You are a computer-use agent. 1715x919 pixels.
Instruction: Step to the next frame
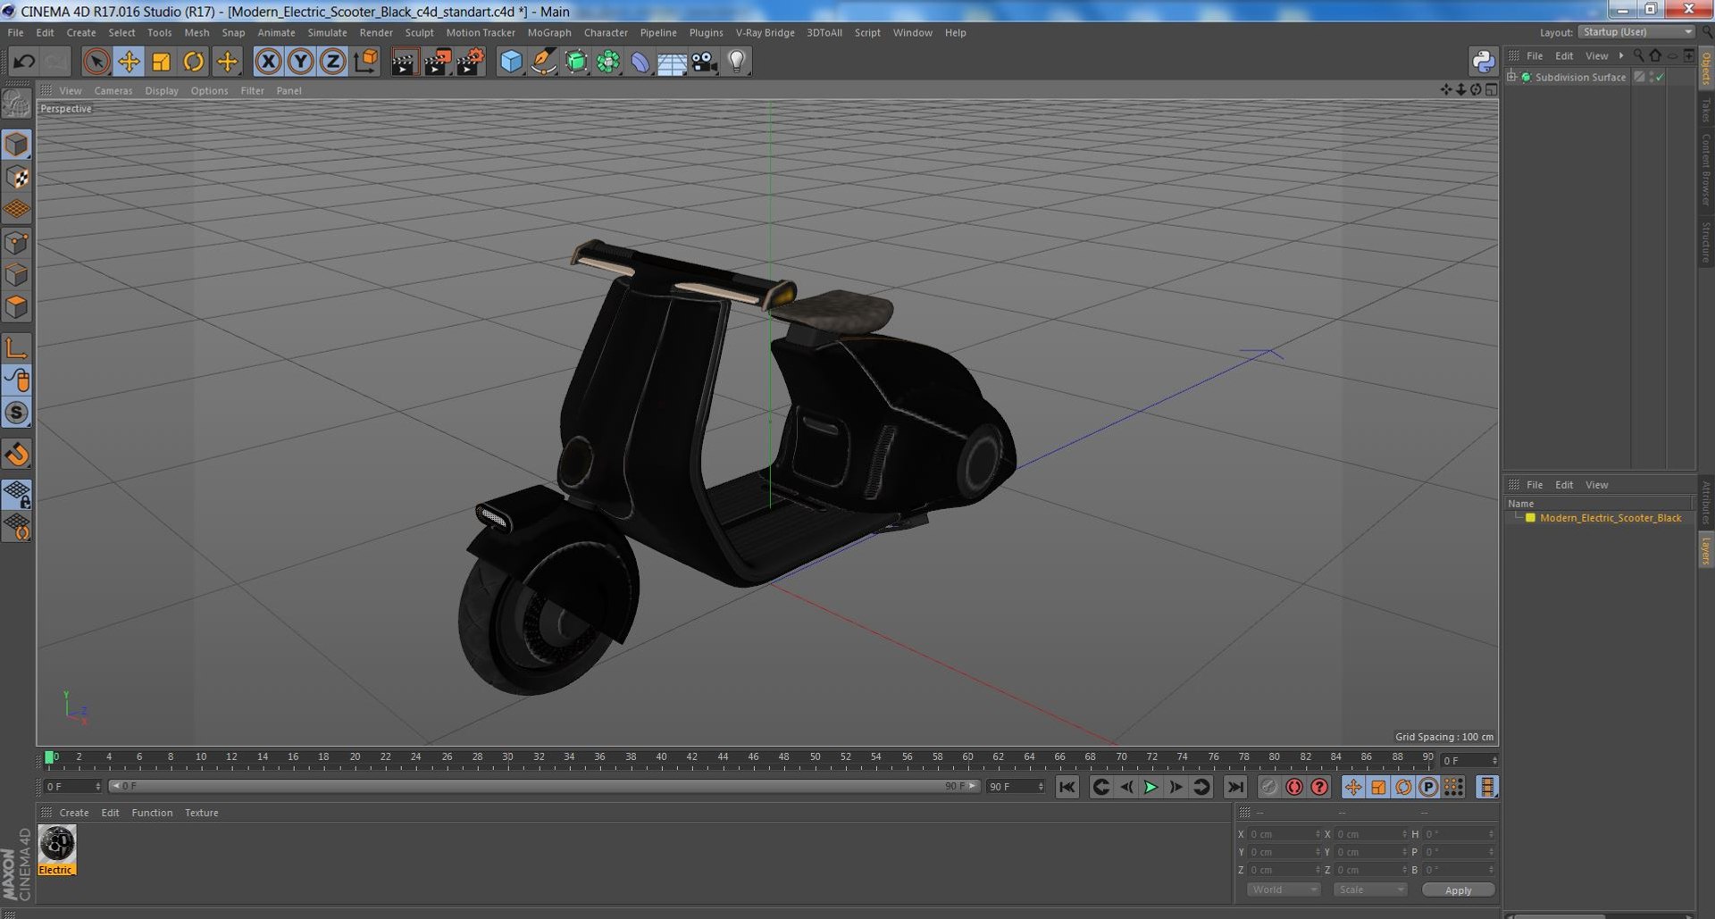1175,787
